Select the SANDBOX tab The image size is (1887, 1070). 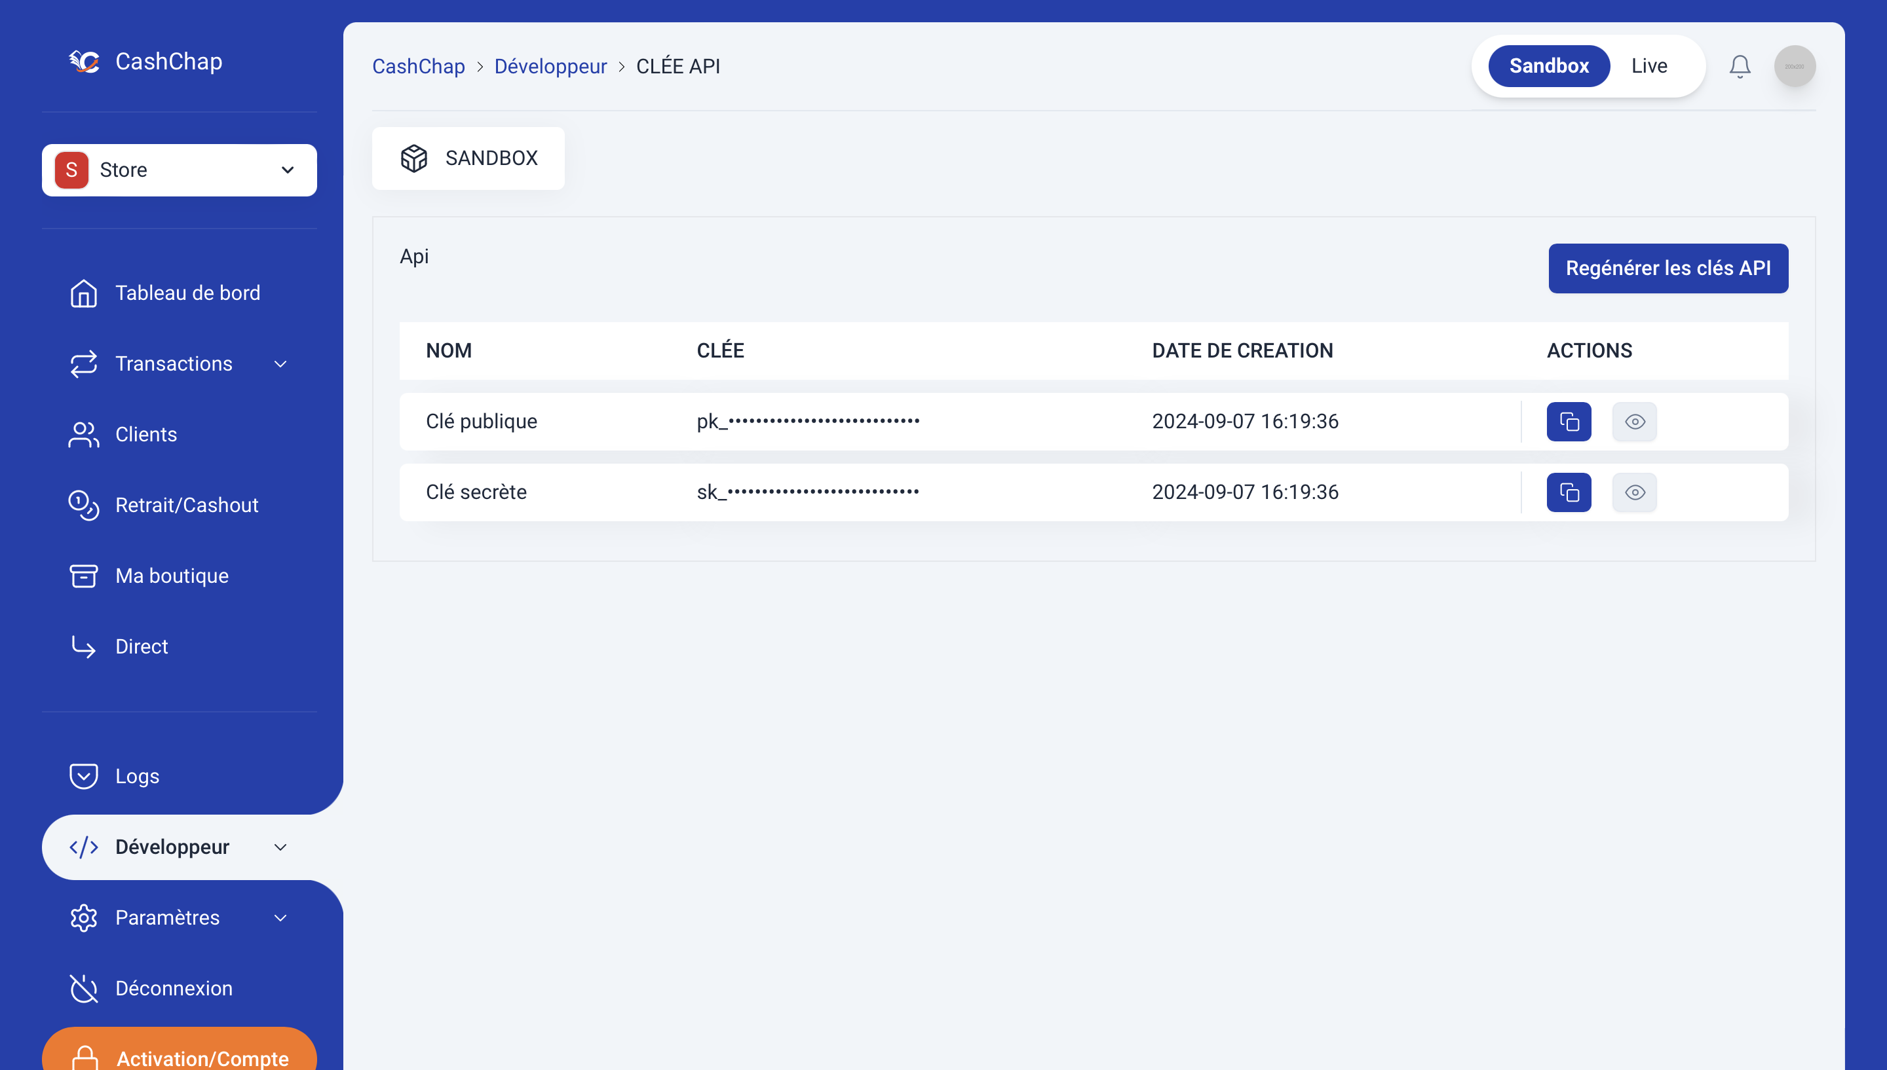coord(468,158)
